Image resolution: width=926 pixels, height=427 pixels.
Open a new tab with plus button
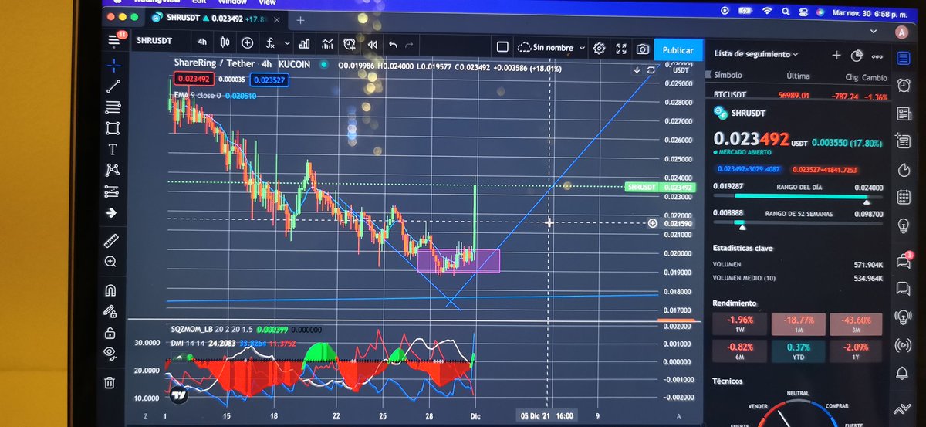click(x=300, y=20)
